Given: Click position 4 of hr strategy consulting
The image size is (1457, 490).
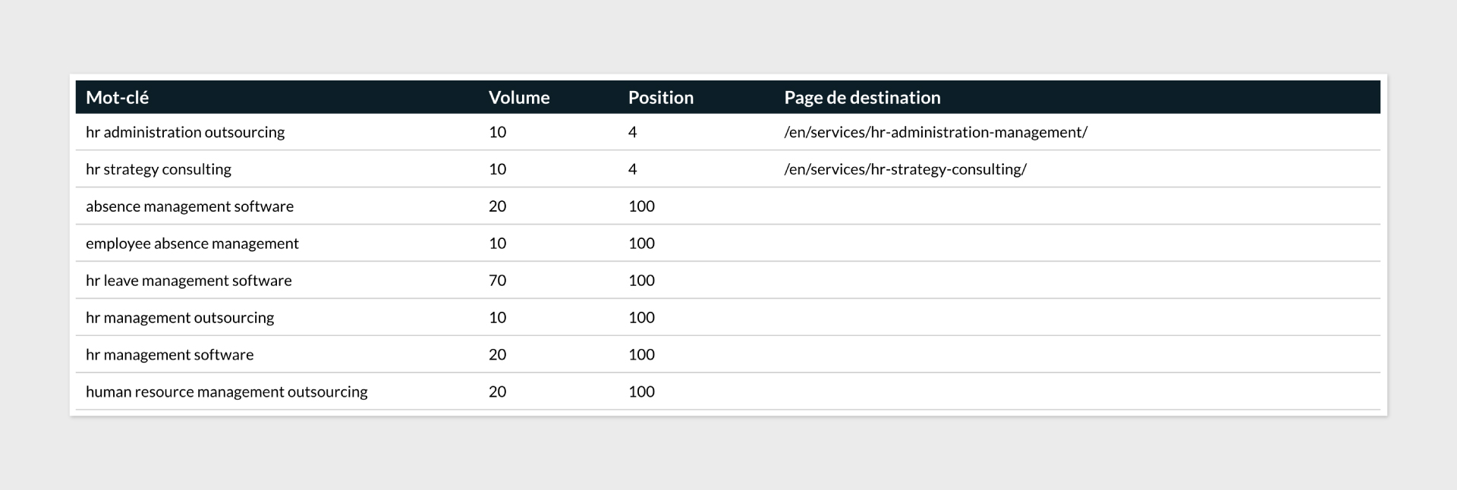Looking at the screenshot, I should [632, 169].
